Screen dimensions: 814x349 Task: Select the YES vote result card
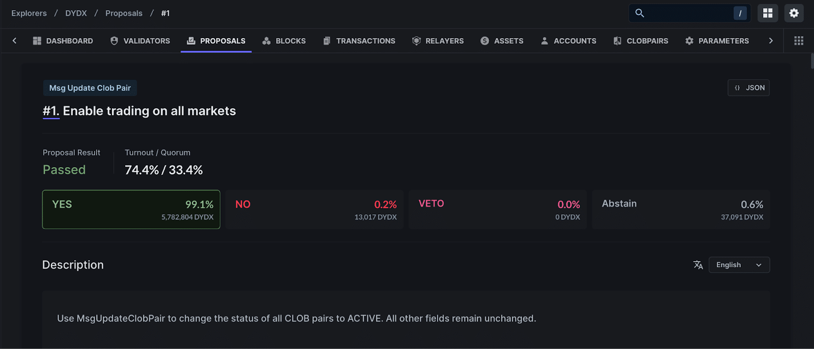click(131, 209)
